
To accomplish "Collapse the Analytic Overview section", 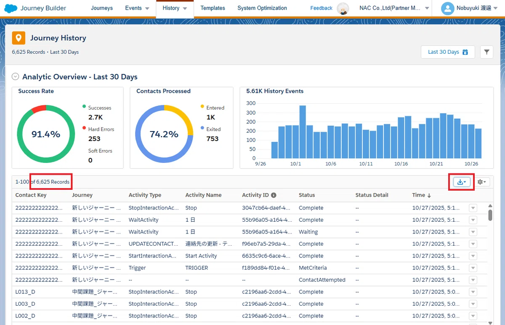I will coord(16,76).
